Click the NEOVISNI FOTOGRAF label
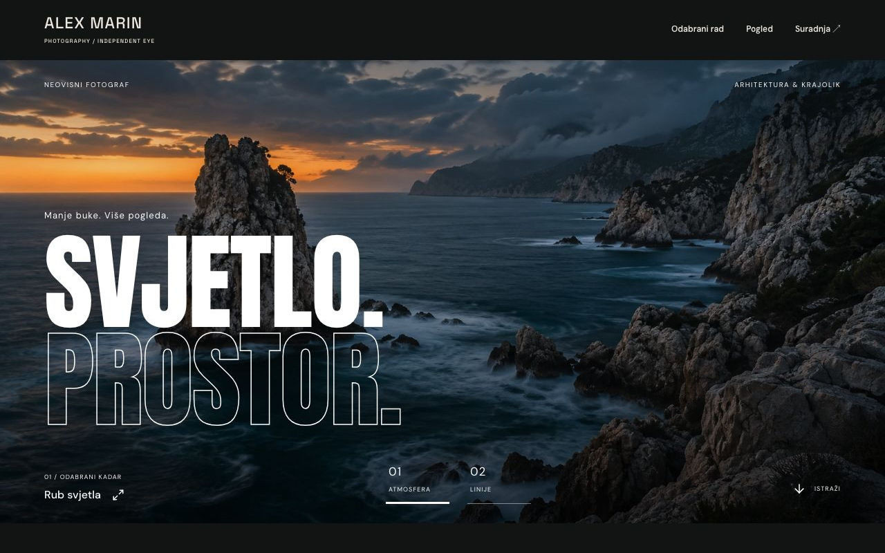The image size is (885, 553). 86,85
